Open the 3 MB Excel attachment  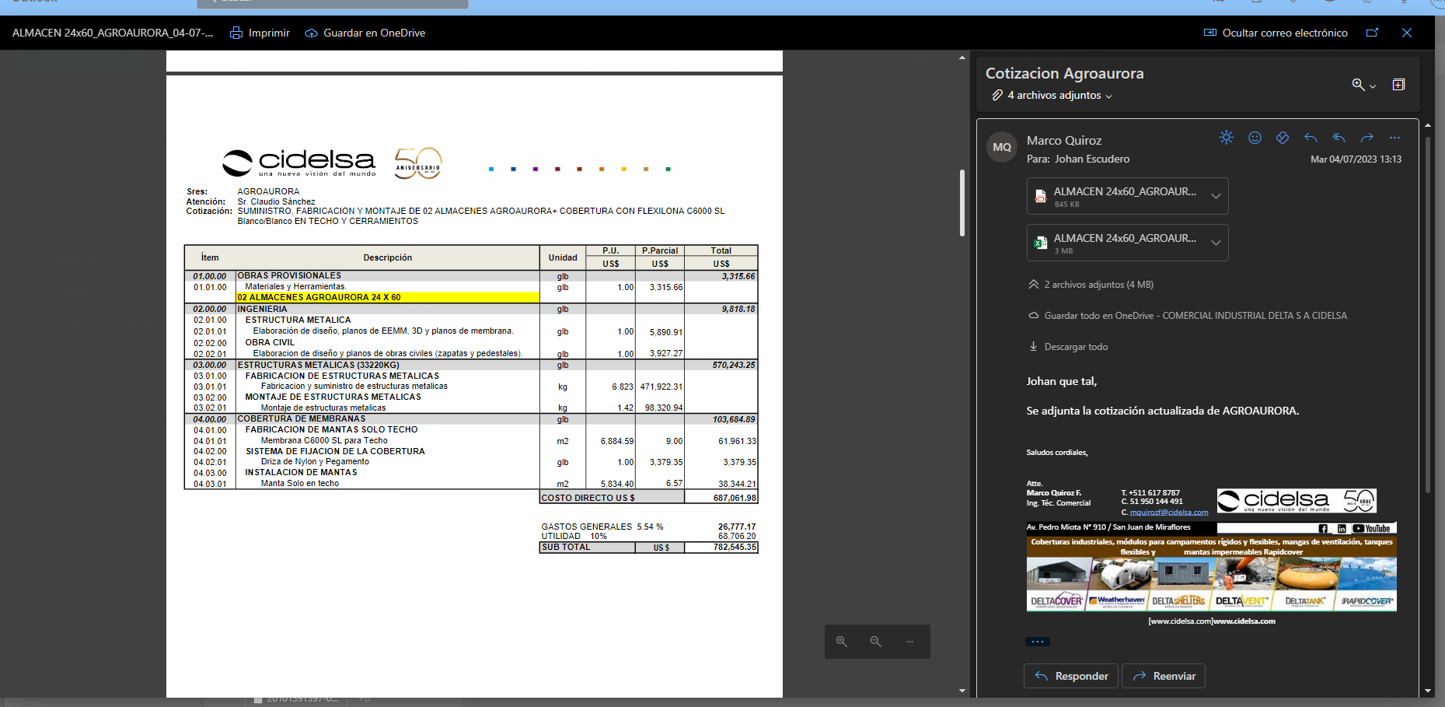point(1116,243)
